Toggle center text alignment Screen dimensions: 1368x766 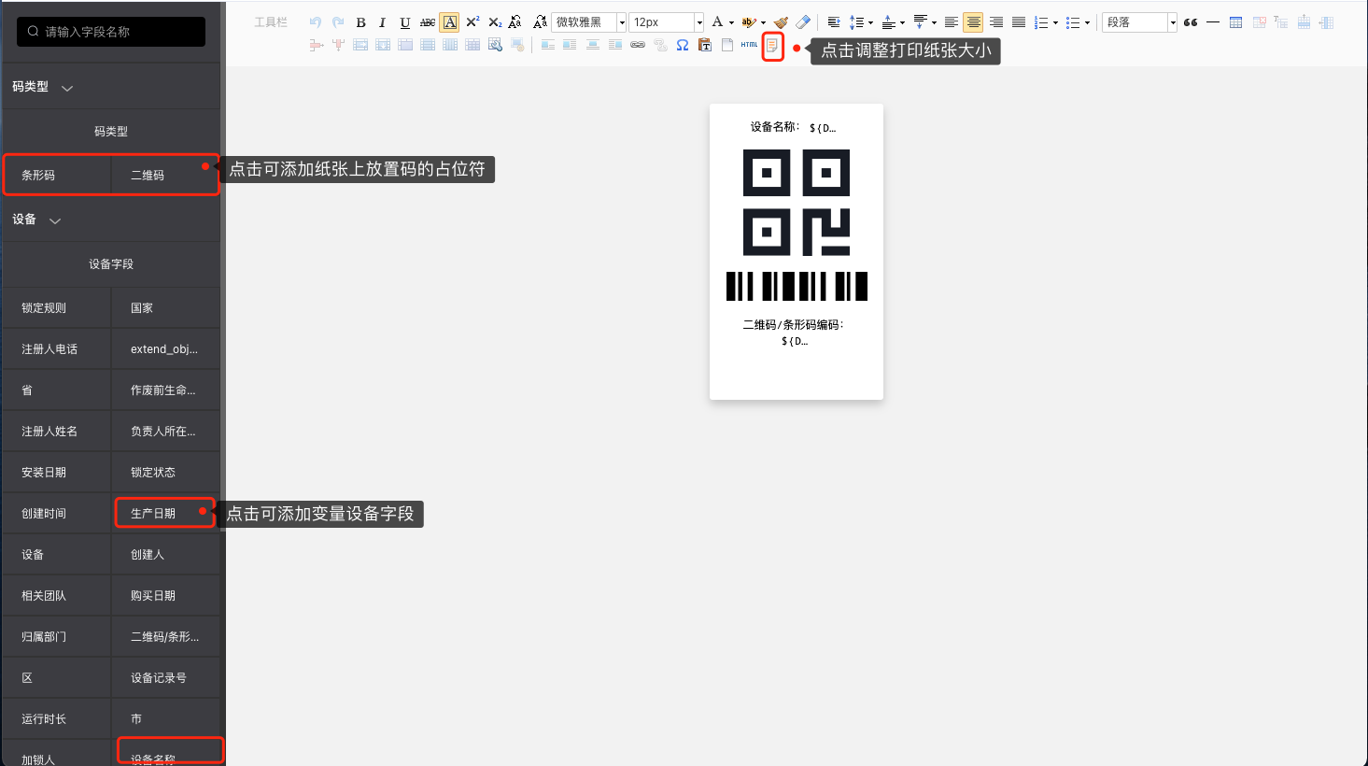pos(974,22)
